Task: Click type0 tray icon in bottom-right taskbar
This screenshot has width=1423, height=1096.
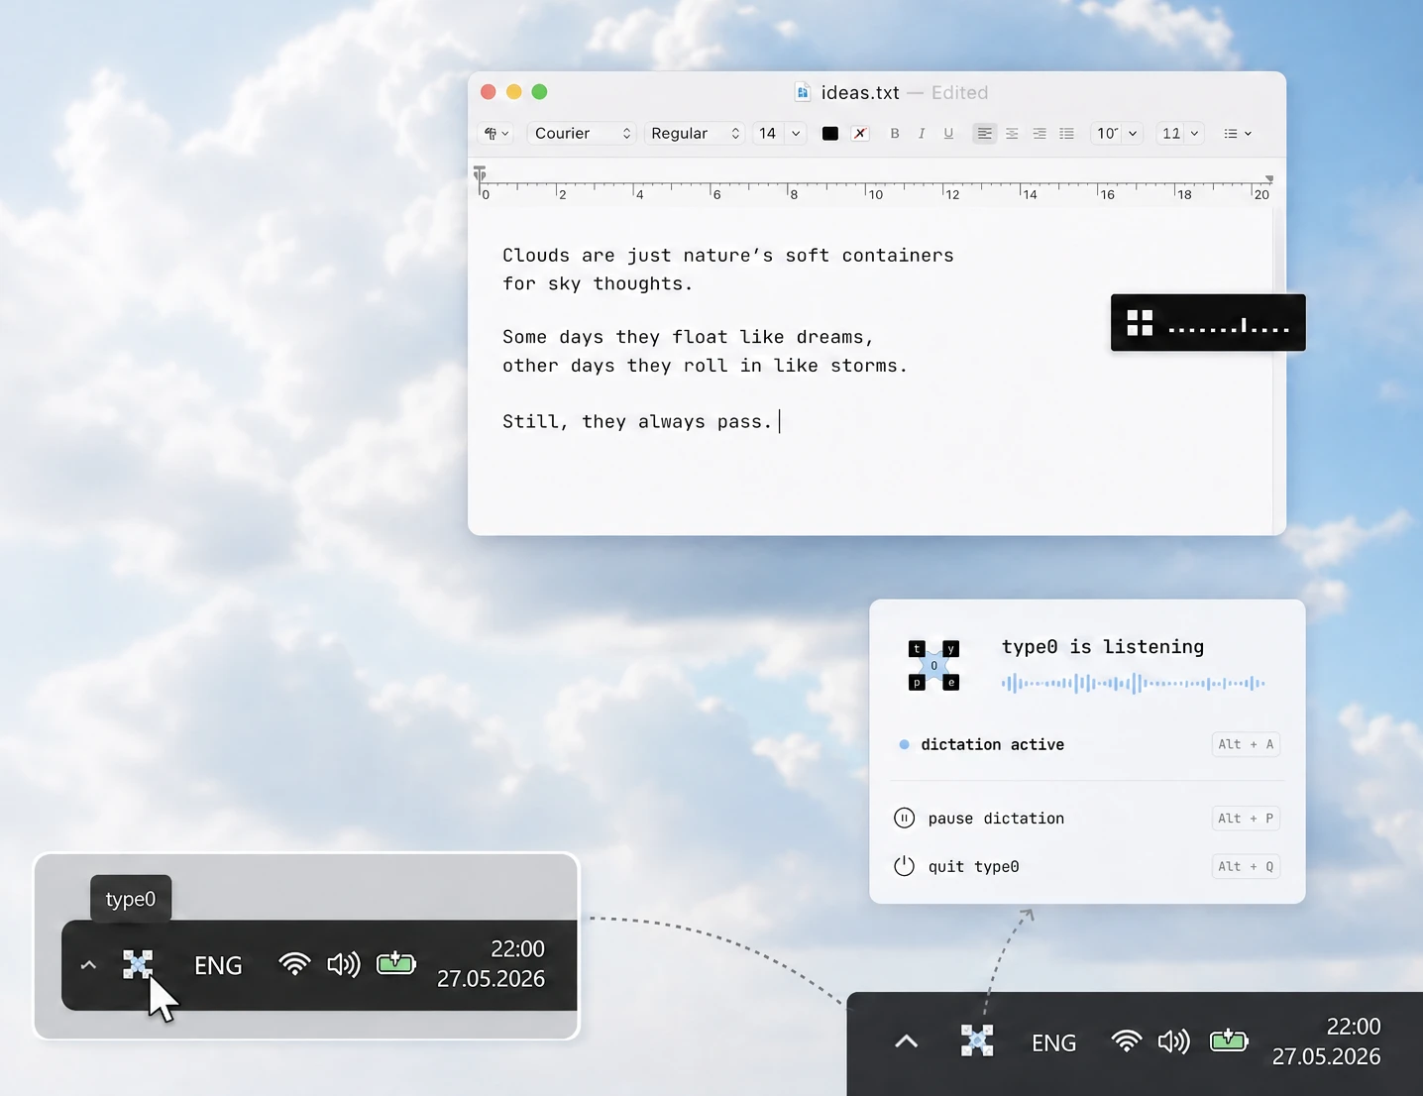Action: pyautogui.click(x=977, y=1041)
